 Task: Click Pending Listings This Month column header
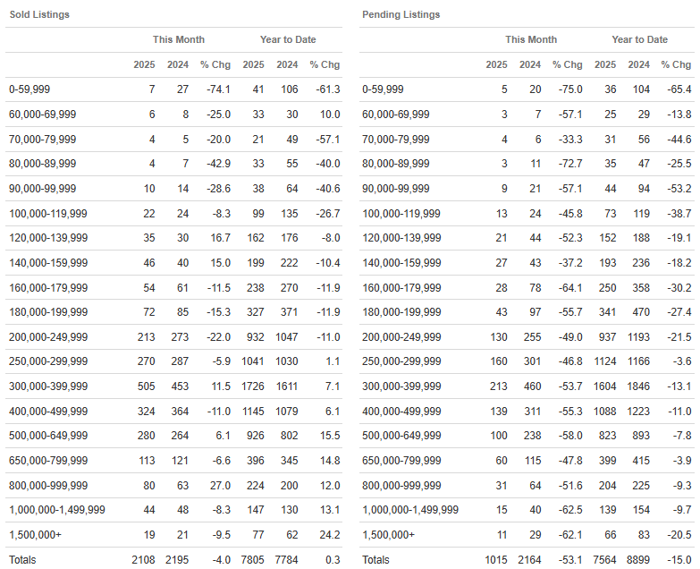click(x=531, y=39)
